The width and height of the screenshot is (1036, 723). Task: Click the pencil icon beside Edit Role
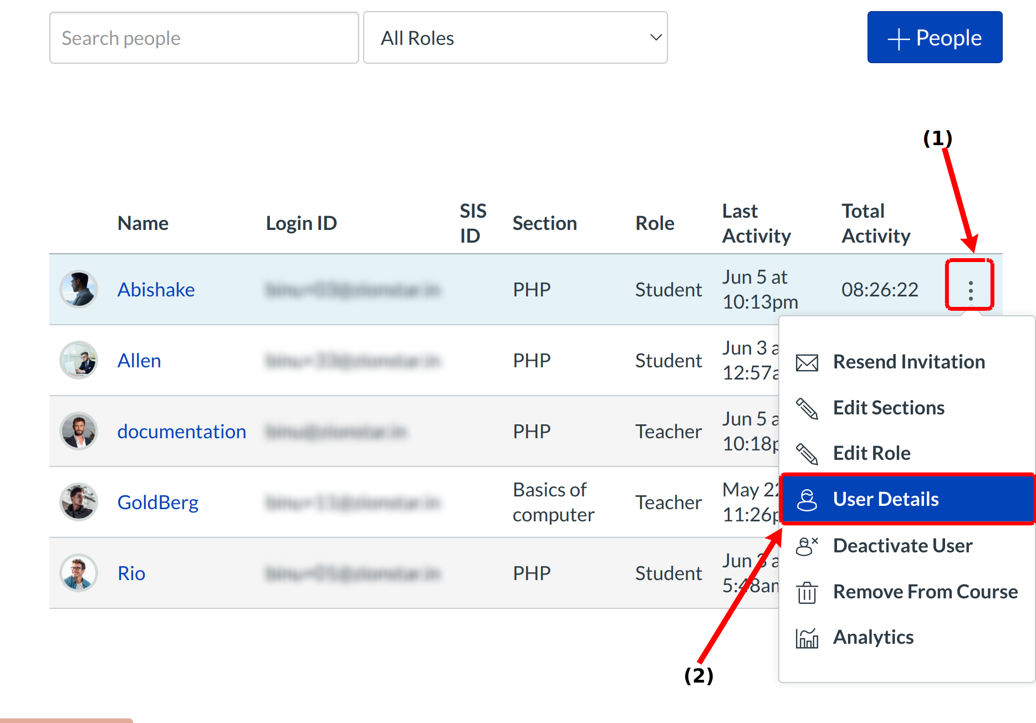tap(807, 454)
